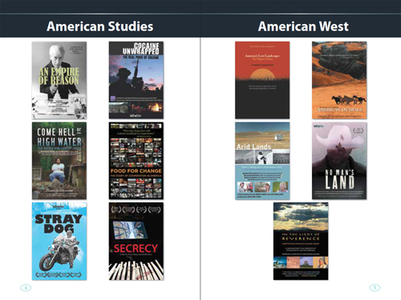401x300 pixels.
Task: Select the Cocaine Unwrapped film cover
Action: pos(136,80)
